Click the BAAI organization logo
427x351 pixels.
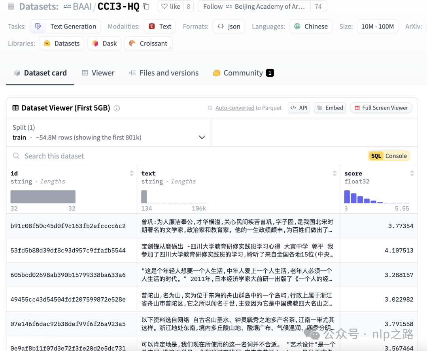point(67,6)
